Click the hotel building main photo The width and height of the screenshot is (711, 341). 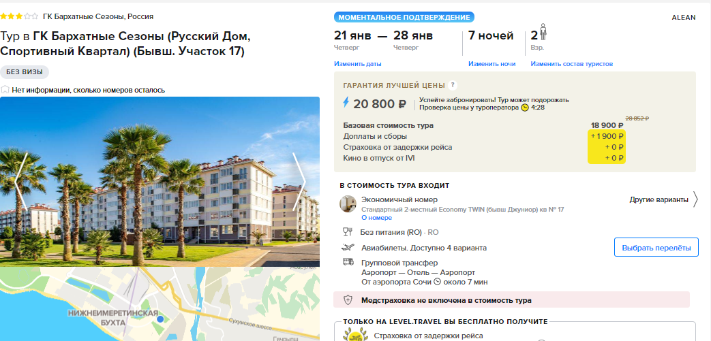pyautogui.click(x=160, y=182)
